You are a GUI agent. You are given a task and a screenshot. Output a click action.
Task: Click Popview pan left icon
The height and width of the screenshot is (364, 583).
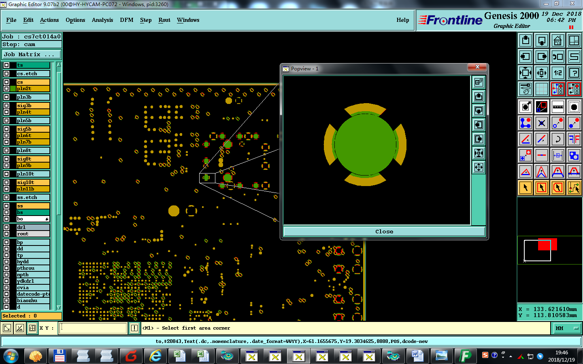pyautogui.click(x=479, y=125)
